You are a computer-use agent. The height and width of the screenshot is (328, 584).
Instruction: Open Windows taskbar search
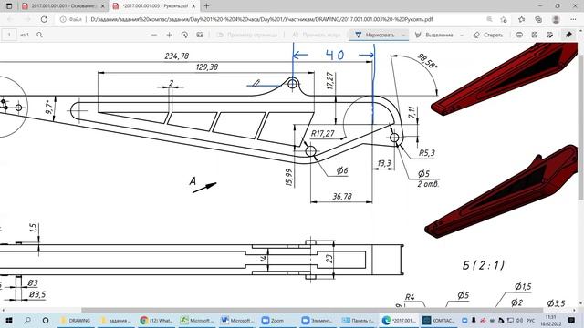pos(27,320)
